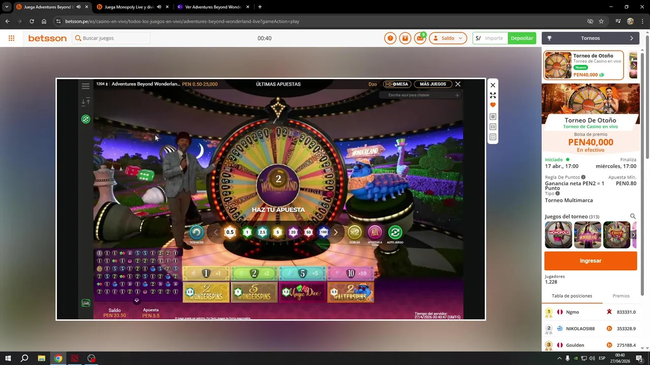The width and height of the screenshot is (650, 365).
Task: Open the gift promotions icon
Action: (405, 38)
